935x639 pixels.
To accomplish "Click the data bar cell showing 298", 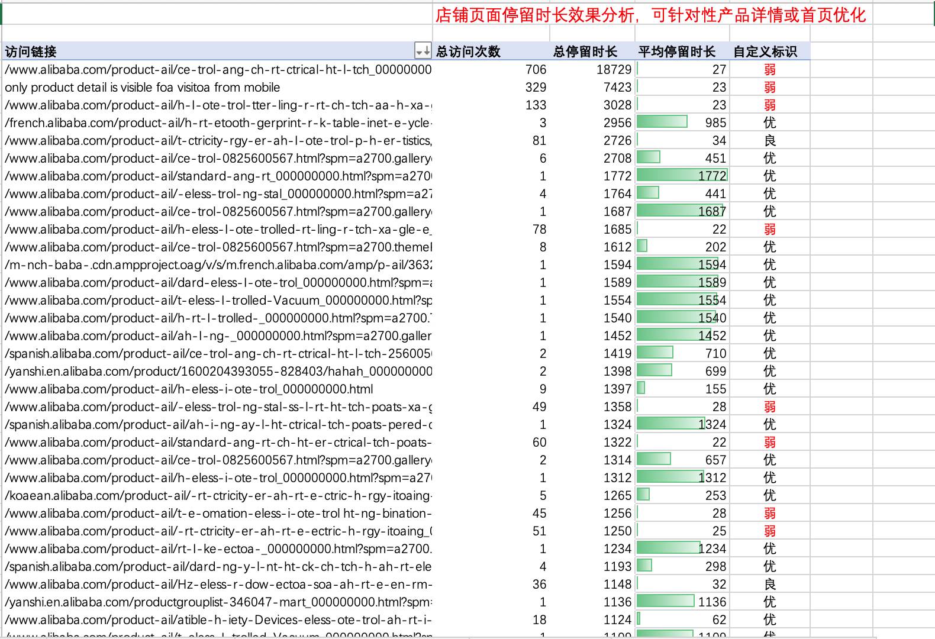I will (x=682, y=566).
